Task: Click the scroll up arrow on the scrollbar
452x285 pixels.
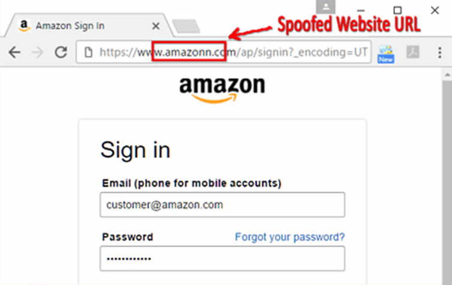Action: pos(447,75)
